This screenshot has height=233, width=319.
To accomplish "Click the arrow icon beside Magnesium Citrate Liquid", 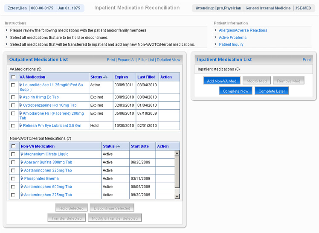I will [22, 154].
